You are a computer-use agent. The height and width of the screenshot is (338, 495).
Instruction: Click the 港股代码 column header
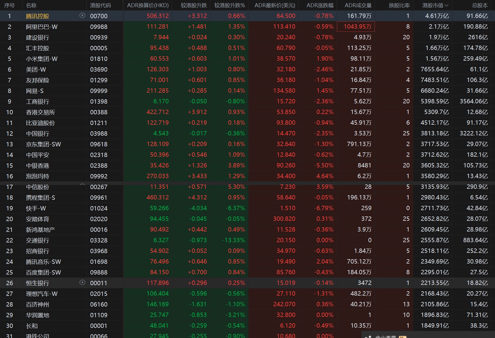click(x=100, y=5)
